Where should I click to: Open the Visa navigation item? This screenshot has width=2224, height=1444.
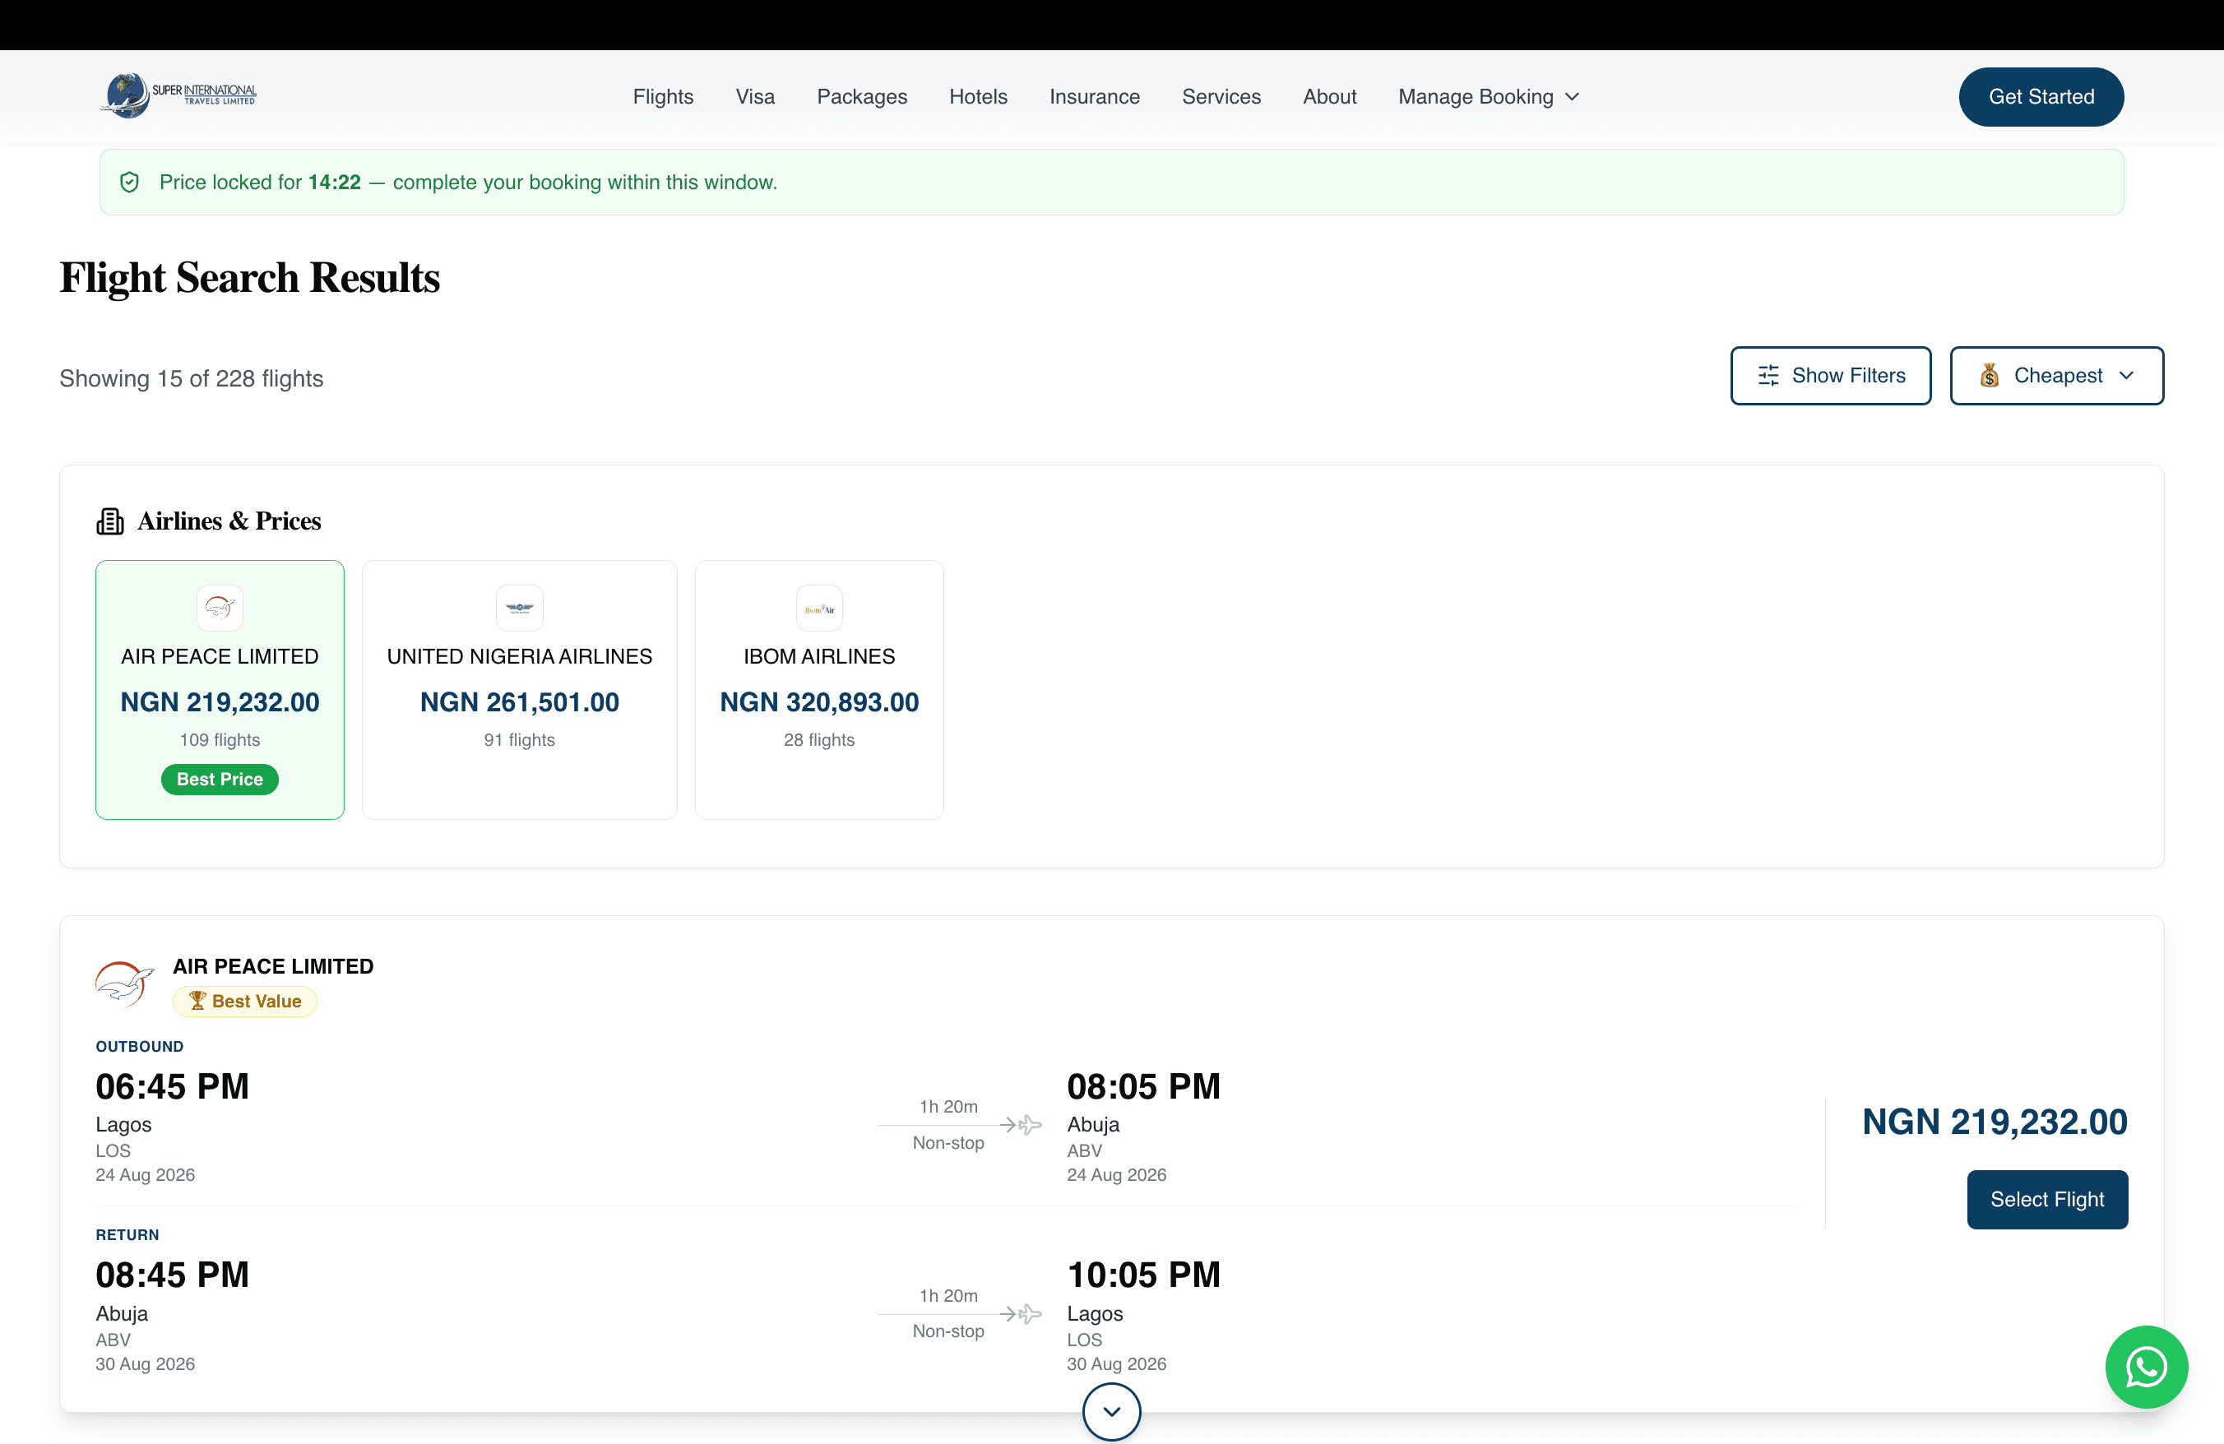point(755,96)
